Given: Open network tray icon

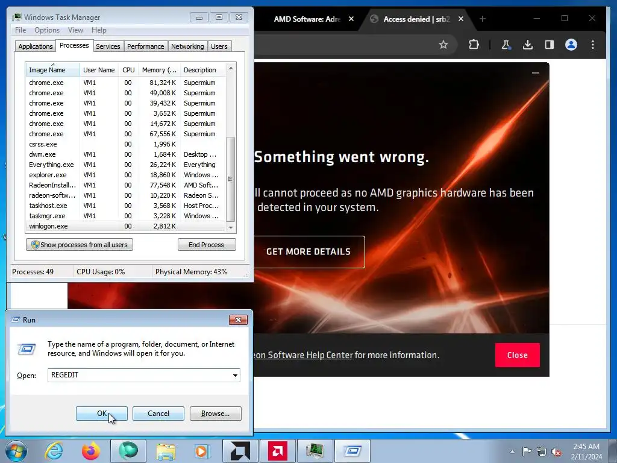Looking at the screenshot, I should point(542,452).
